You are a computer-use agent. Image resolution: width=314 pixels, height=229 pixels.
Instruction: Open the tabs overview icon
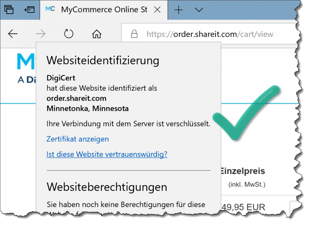(9, 9)
